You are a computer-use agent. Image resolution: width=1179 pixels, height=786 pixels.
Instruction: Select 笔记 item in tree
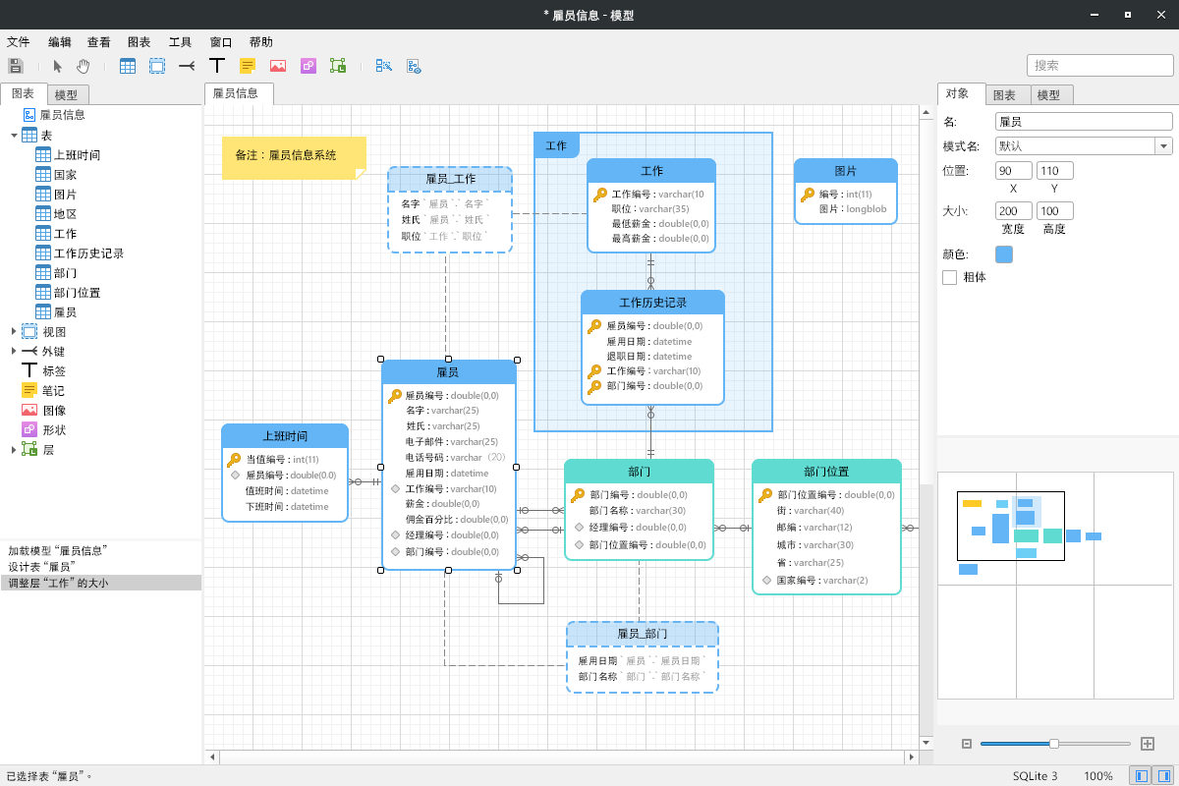click(53, 391)
